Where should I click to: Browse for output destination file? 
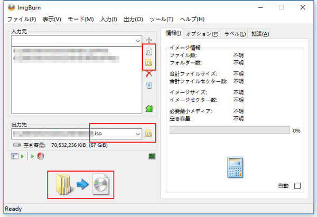tap(148, 134)
